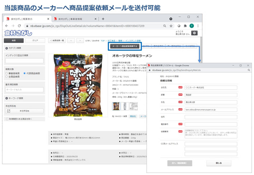Image resolution: width=254 pixels, height=175 pixels.
Task: Click the メーカーへ商品提案依頼する button
Action: [x=125, y=46]
